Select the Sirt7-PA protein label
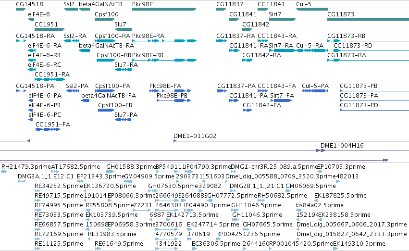This screenshot has height=251, width=409. pyautogui.click(x=282, y=96)
